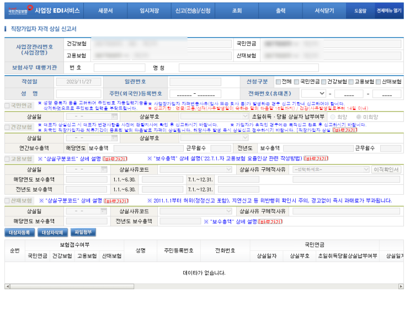This screenshot has width=410, height=314.
Task: Open phone prefix dropdown for 전화번호
Action: coord(313,93)
